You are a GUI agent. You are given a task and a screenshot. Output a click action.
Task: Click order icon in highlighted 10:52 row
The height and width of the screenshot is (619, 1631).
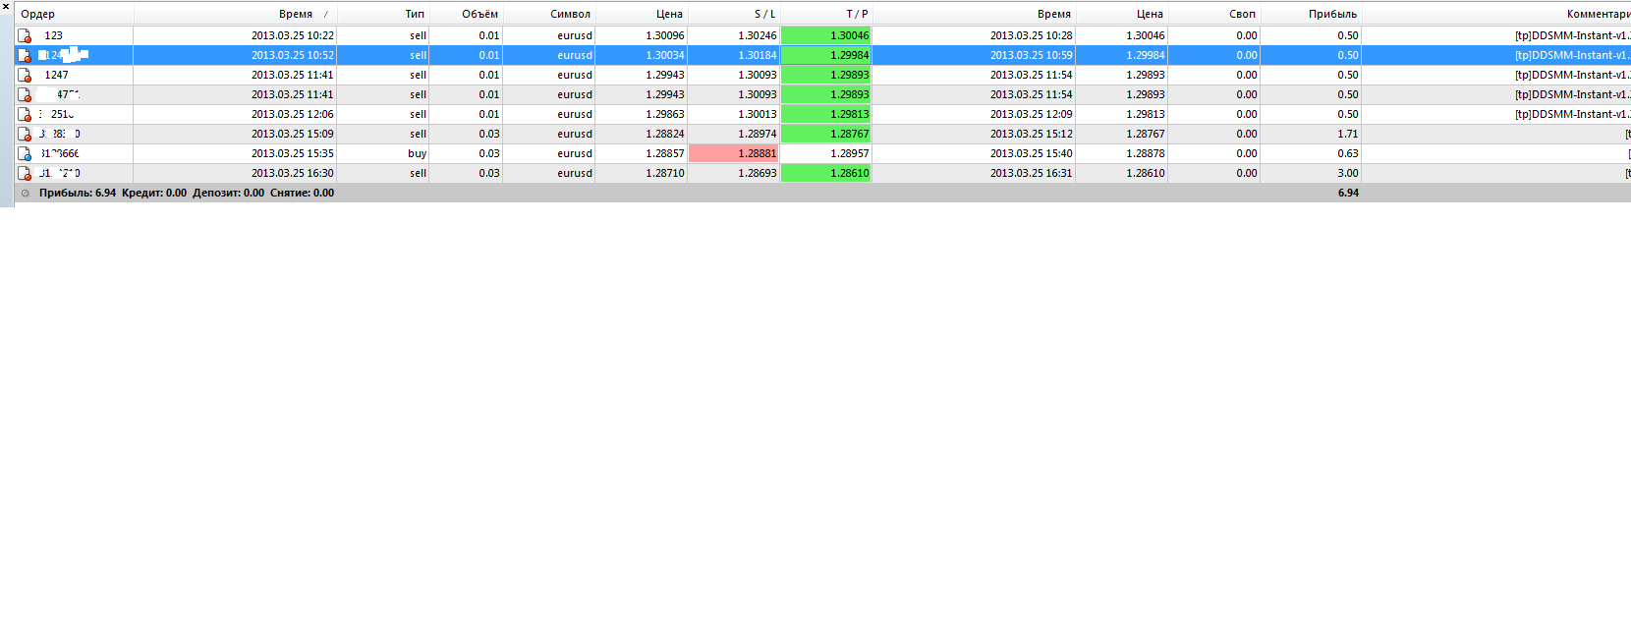coord(25,55)
